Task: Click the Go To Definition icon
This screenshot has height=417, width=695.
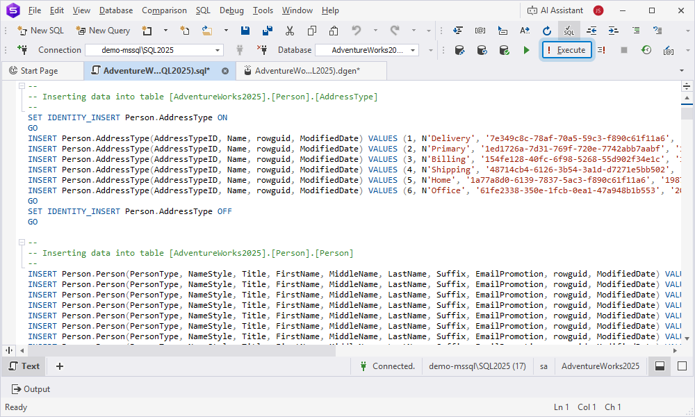Action: (502, 31)
